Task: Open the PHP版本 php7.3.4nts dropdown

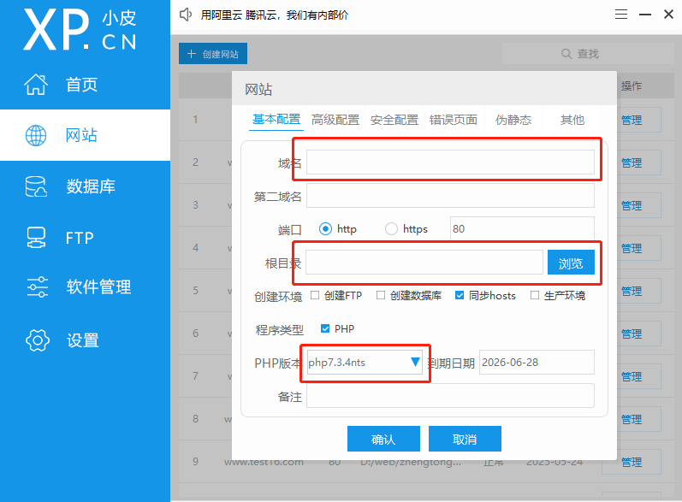Action: [365, 362]
